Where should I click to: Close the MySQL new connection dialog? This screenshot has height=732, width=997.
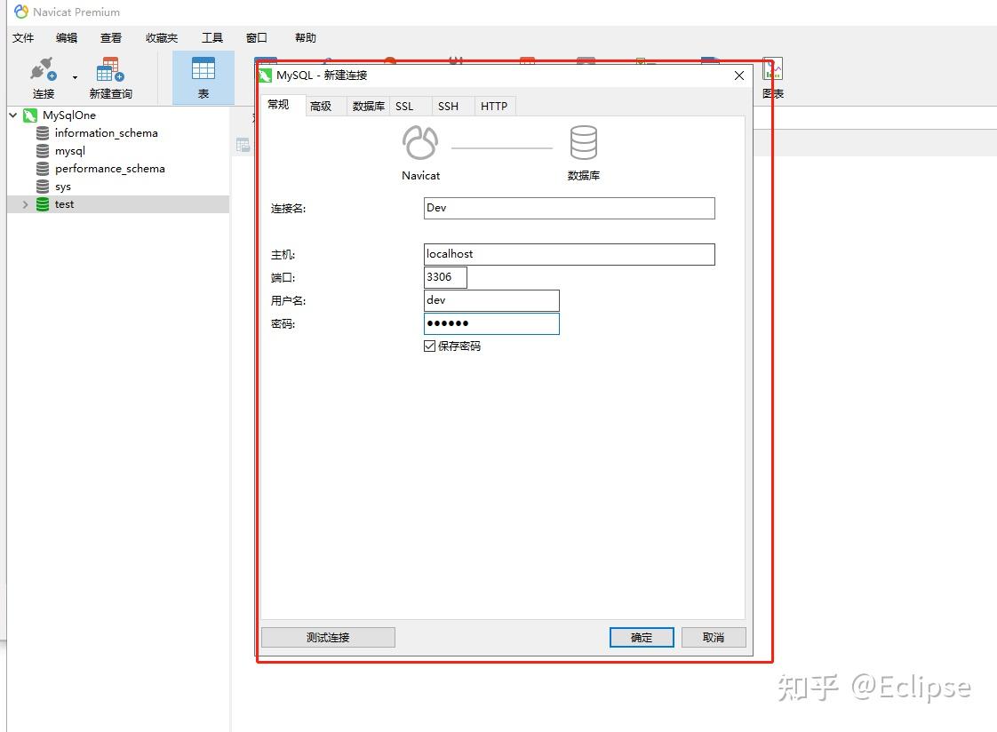(x=738, y=76)
